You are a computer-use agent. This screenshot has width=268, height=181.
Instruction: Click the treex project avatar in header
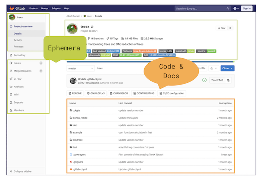coord(73,29)
